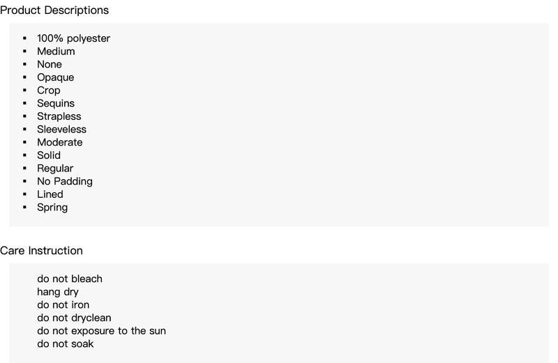This screenshot has width=558, height=363.
Task: Select the Regular bullet item
Action: pyautogui.click(x=55, y=169)
